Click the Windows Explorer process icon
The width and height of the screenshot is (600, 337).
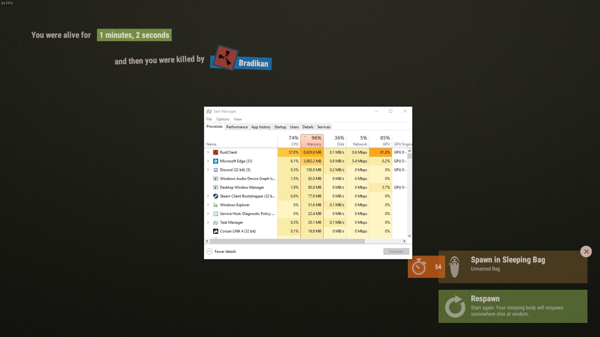click(216, 205)
